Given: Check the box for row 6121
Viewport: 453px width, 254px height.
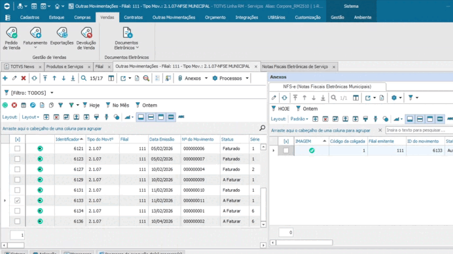Looking at the screenshot, I should point(17,149).
